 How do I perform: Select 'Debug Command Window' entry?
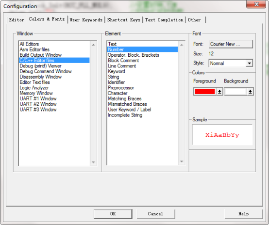(x=54, y=71)
